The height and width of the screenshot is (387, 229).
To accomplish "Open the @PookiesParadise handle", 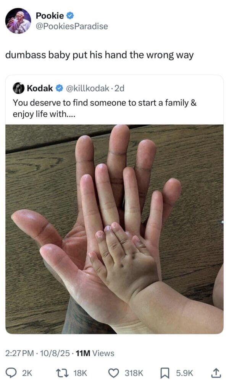I will click(72, 26).
